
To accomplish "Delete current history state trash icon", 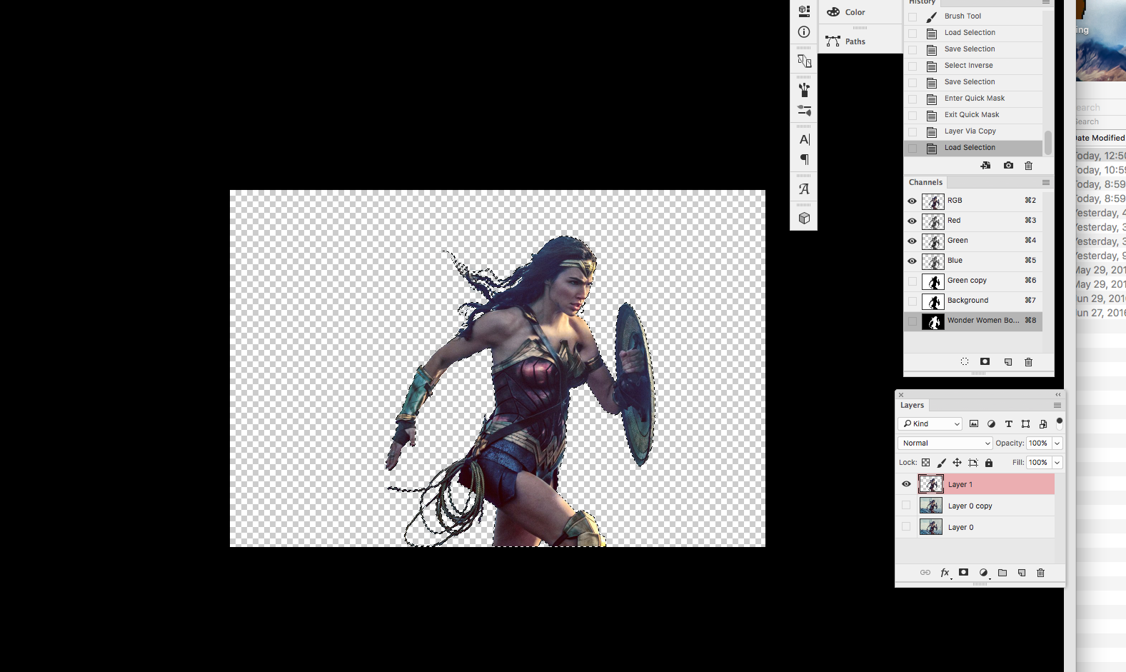I will (x=1028, y=166).
